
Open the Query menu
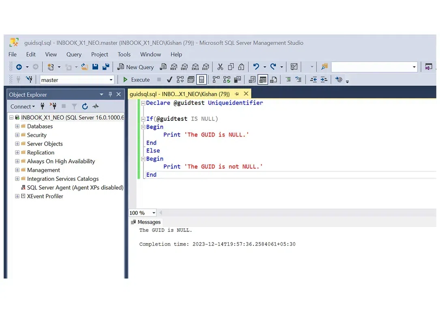(74, 54)
